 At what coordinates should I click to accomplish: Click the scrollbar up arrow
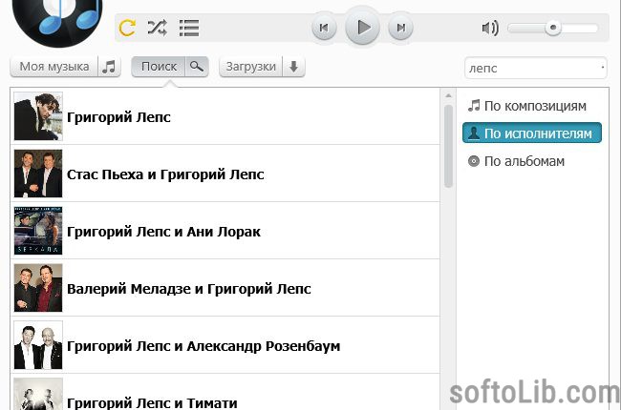pos(448,95)
